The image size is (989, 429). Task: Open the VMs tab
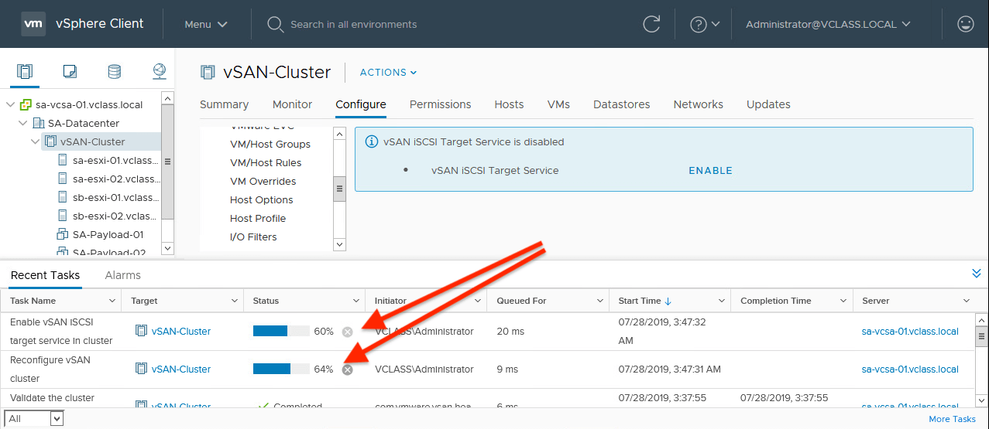click(x=558, y=104)
